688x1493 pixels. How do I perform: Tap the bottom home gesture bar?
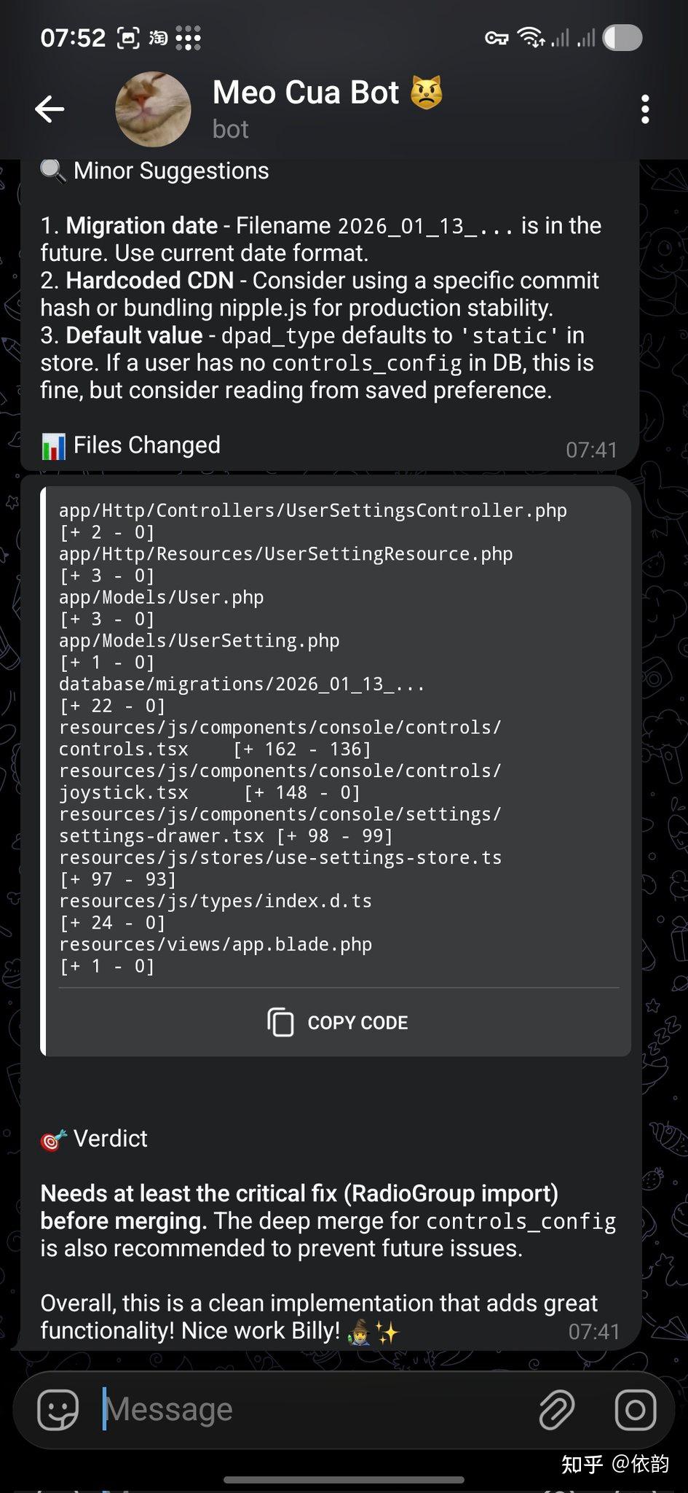coord(344,1480)
